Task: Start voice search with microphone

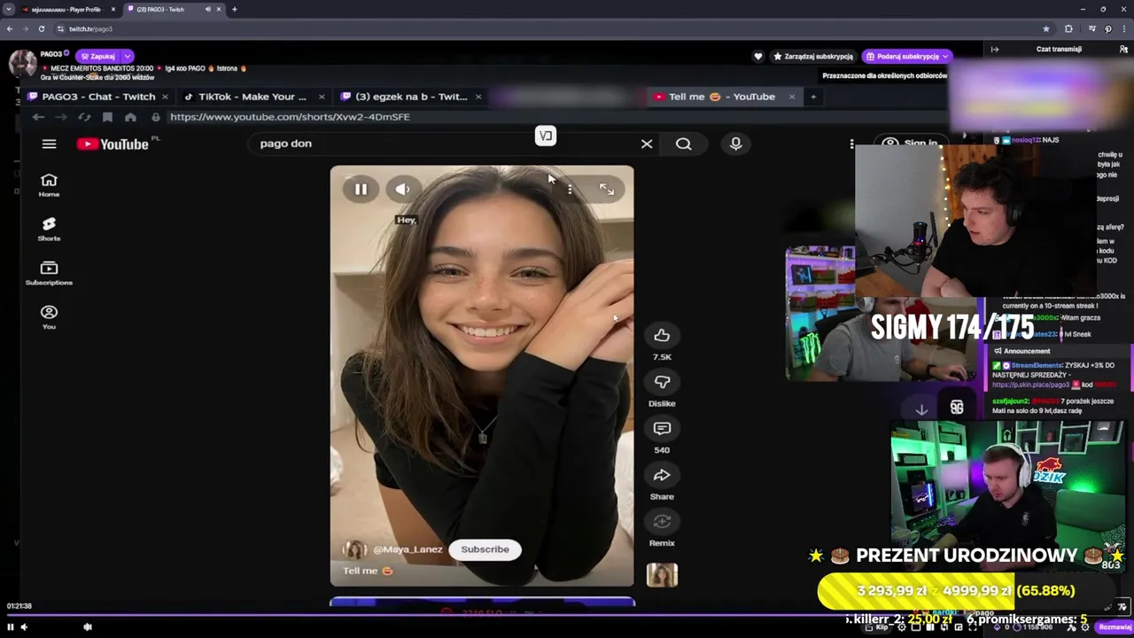Action: (x=735, y=144)
